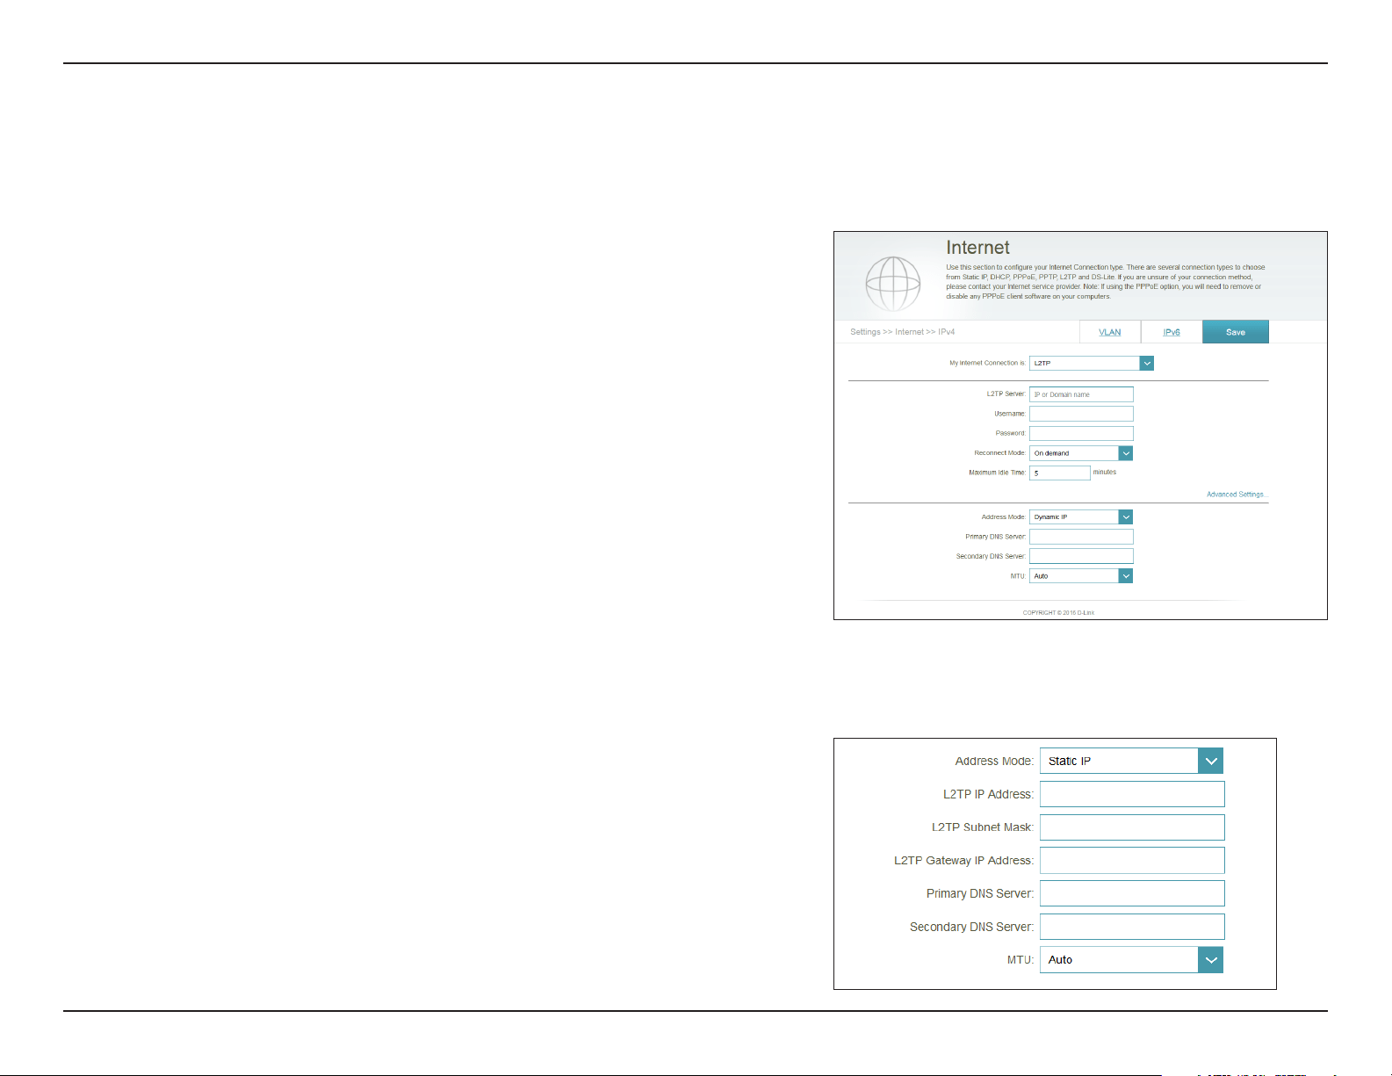Click lower Primary DNS Server field
Viewport: 1392px width, 1076px height.
click(1132, 893)
